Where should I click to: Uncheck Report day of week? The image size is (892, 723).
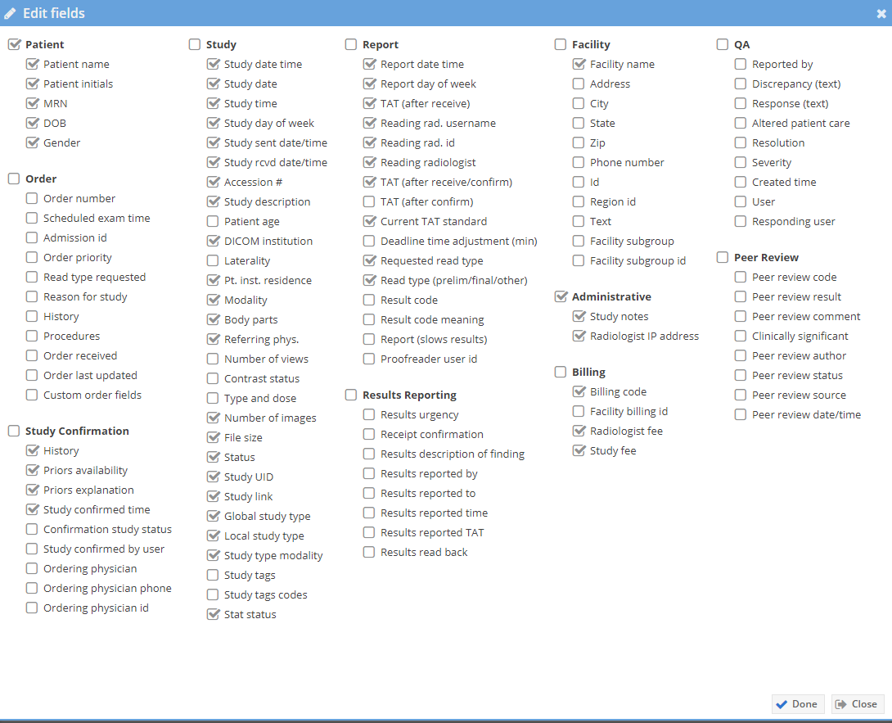(x=370, y=84)
